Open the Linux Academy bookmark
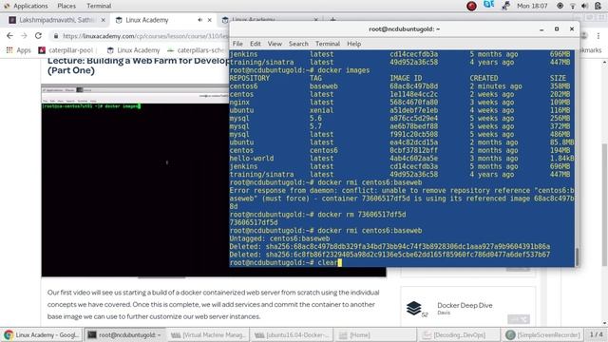The height and width of the screenshot is (342, 608). tap(133, 50)
